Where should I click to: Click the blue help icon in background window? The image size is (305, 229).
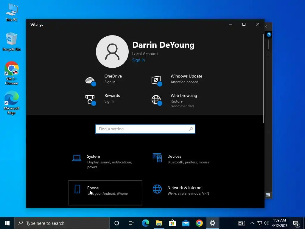(269, 35)
